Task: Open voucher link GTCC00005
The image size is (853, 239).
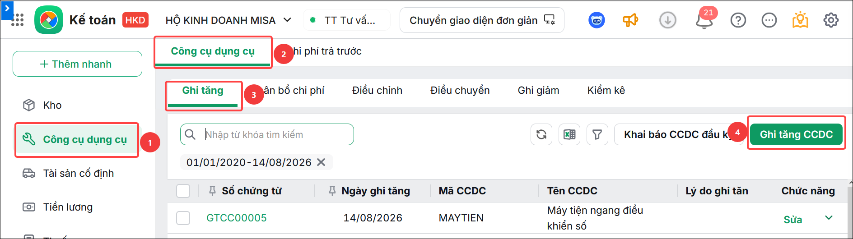Action: (237, 218)
